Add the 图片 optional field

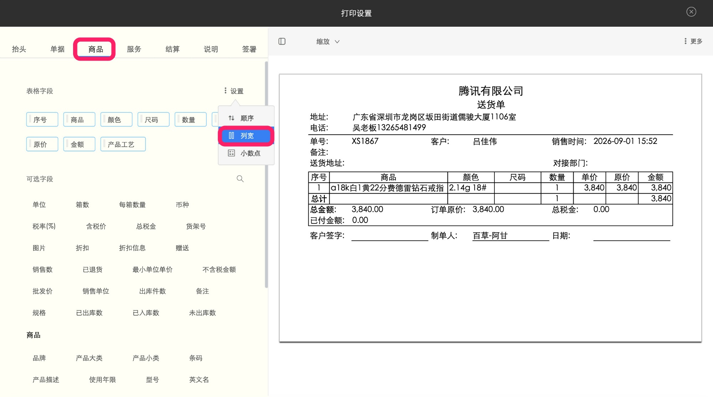point(39,248)
